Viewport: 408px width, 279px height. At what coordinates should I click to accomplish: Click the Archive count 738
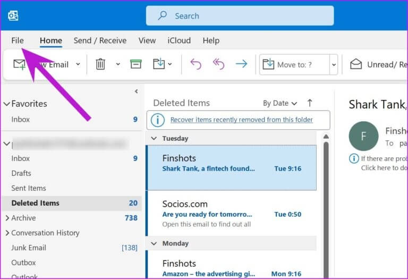(131, 218)
